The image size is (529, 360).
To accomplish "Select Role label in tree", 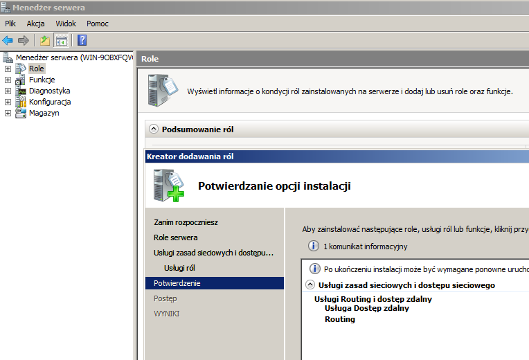I will 37,69.
